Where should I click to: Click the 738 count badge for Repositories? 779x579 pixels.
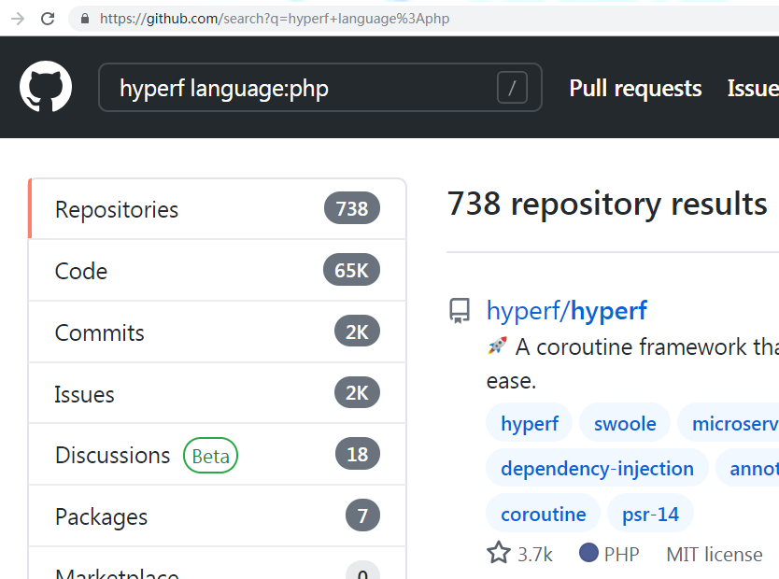point(352,208)
